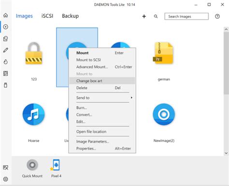This screenshot has height=186, width=229.
Task: Open the image editor pencil icon
Action: coord(6,50)
